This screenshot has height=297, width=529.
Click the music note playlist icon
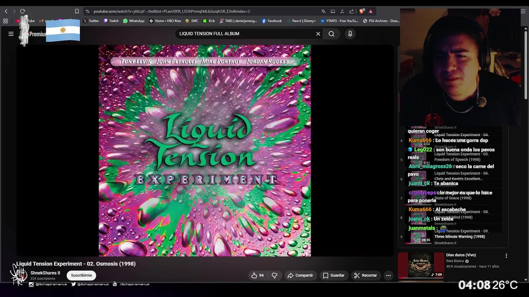coord(342,11)
